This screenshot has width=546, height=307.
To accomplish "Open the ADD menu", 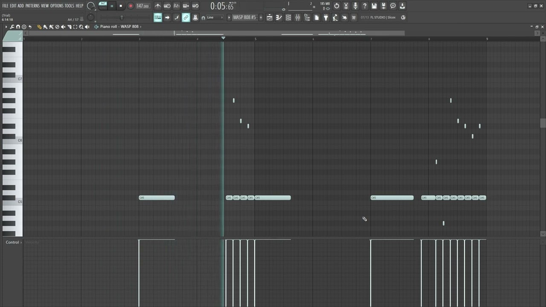I will coord(20,6).
